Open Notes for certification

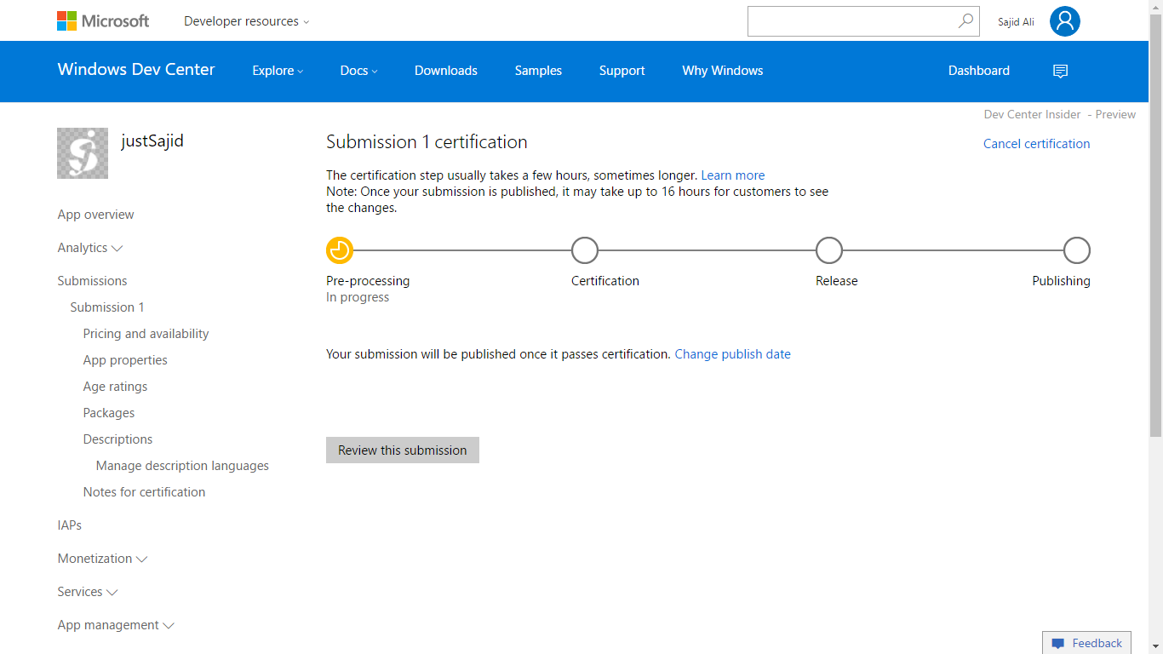tap(144, 492)
